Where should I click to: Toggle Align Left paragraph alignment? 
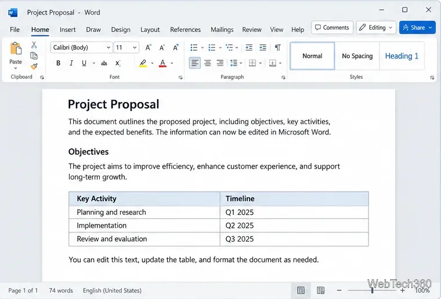coord(194,63)
